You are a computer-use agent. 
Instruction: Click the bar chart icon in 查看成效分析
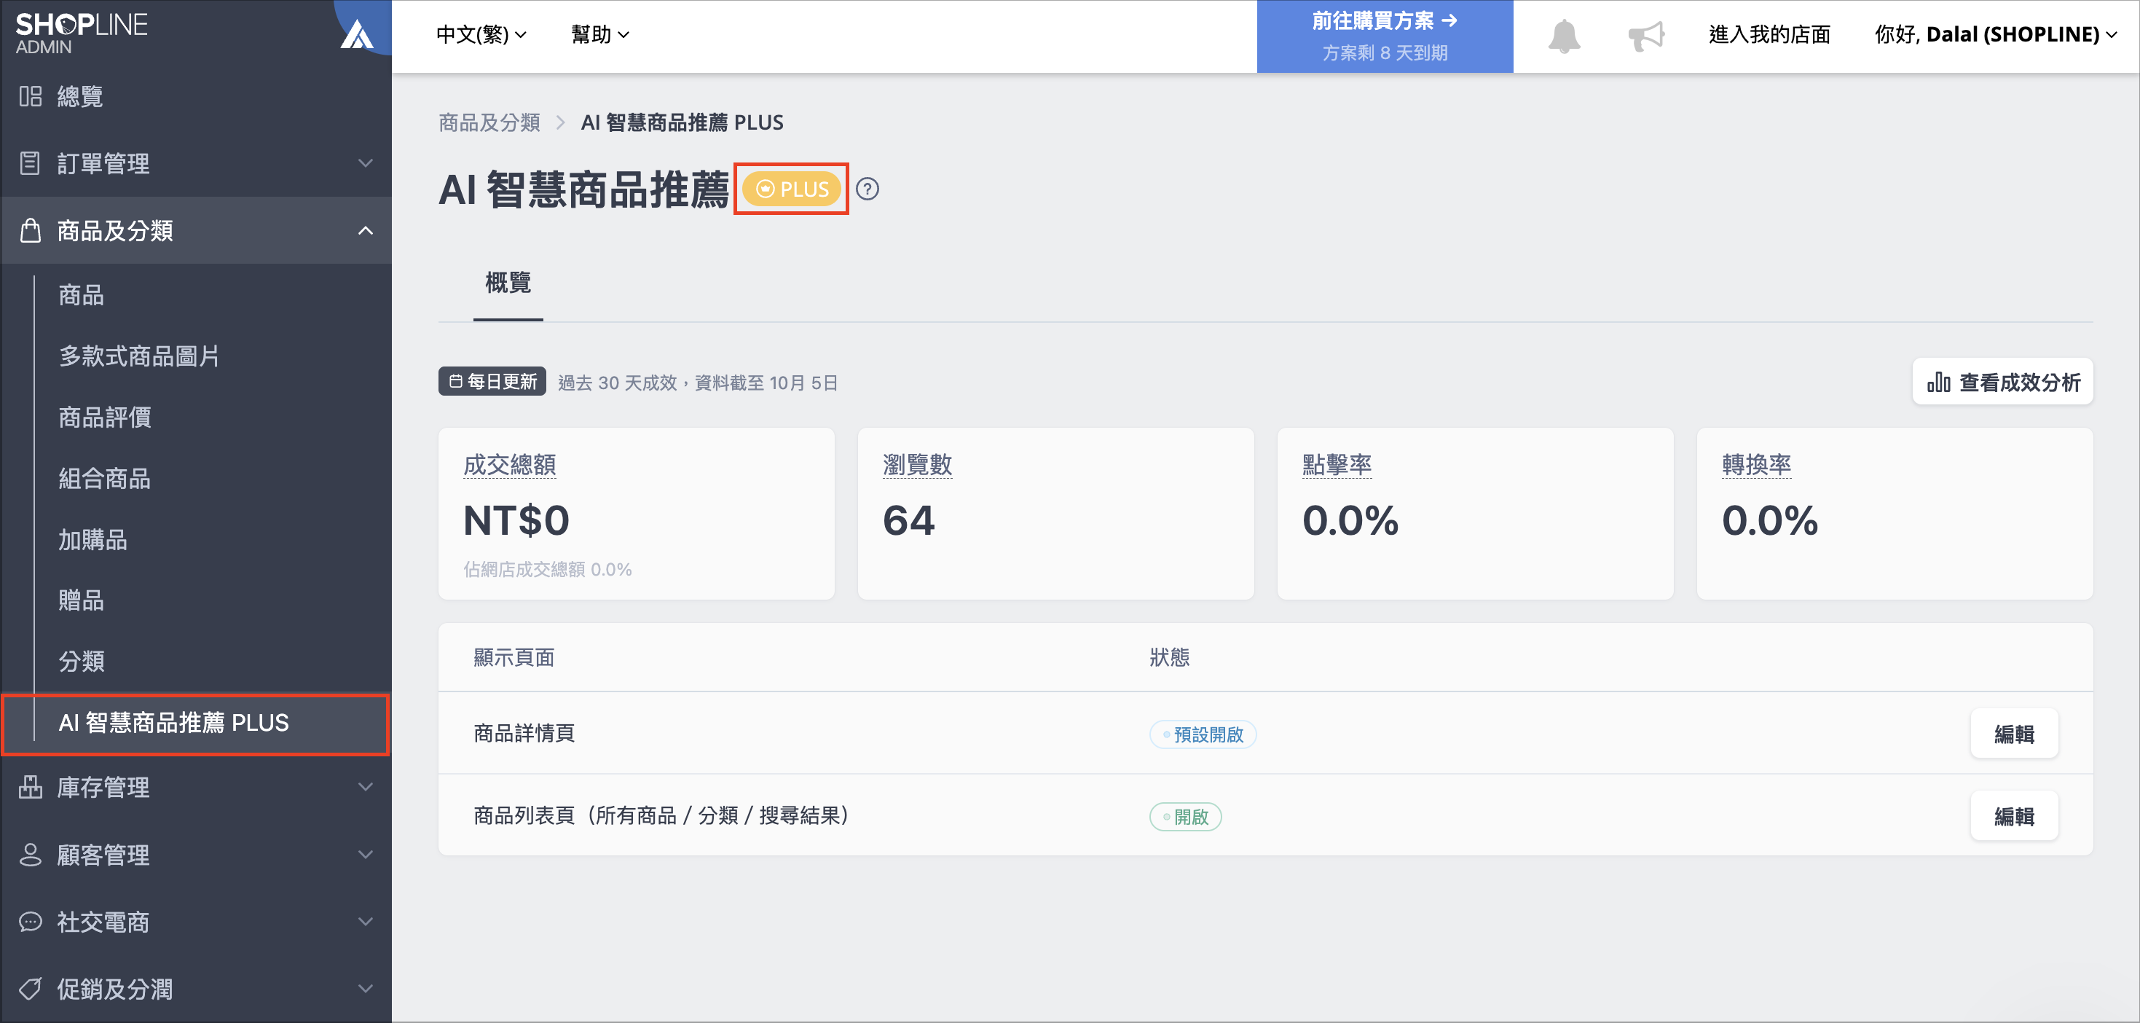coord(1938,383)
